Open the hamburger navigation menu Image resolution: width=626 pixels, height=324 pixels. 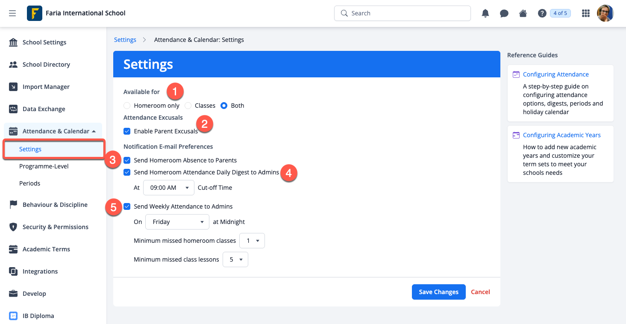pos(12,13)
